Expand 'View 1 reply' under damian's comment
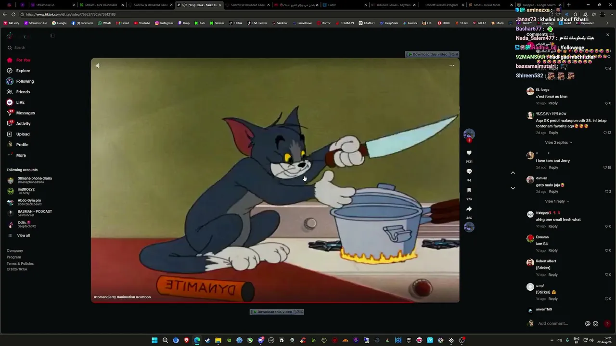Viewport: 616px width, 346px height. [x=557, y=201]
